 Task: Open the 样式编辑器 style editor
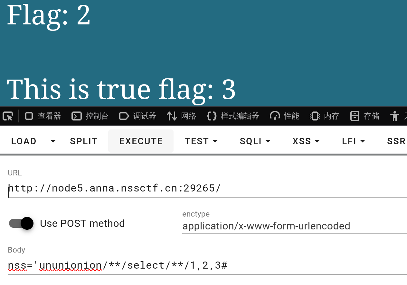pyautogui.click(x=233, y=116)
